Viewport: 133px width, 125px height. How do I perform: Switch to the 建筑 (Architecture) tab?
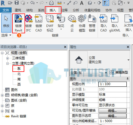click(x=18, y=10)
